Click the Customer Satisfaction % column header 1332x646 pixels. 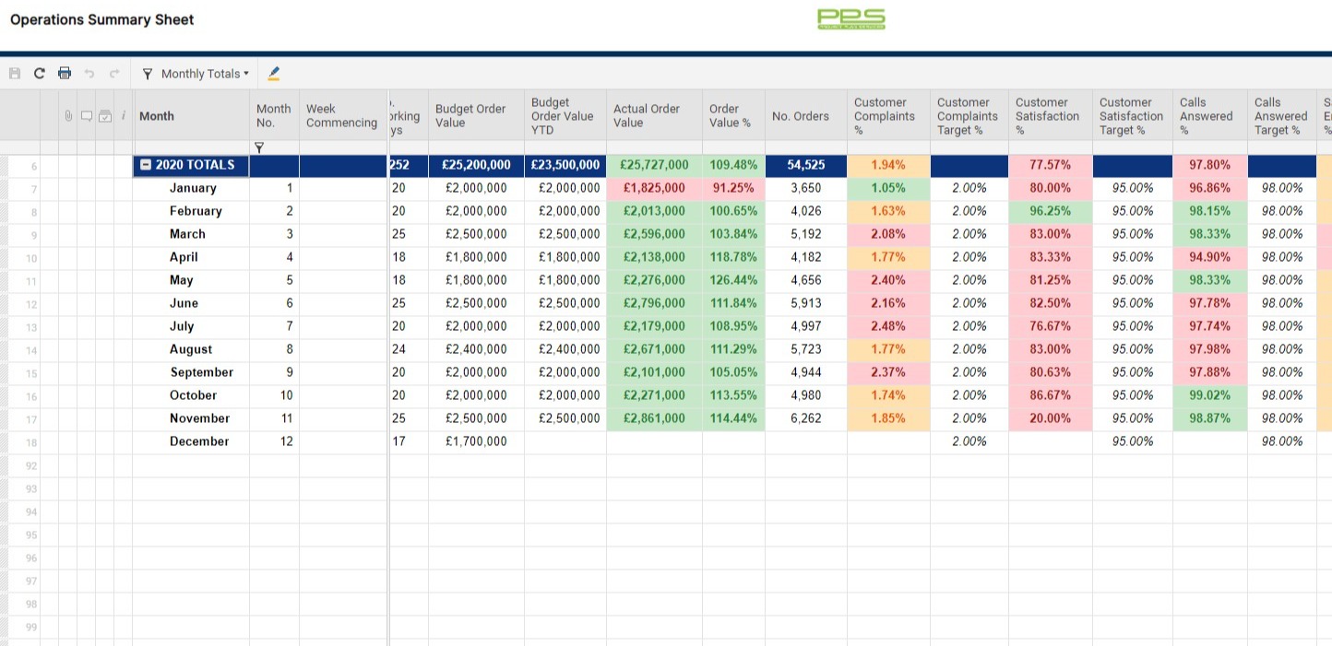(1047, 116)
